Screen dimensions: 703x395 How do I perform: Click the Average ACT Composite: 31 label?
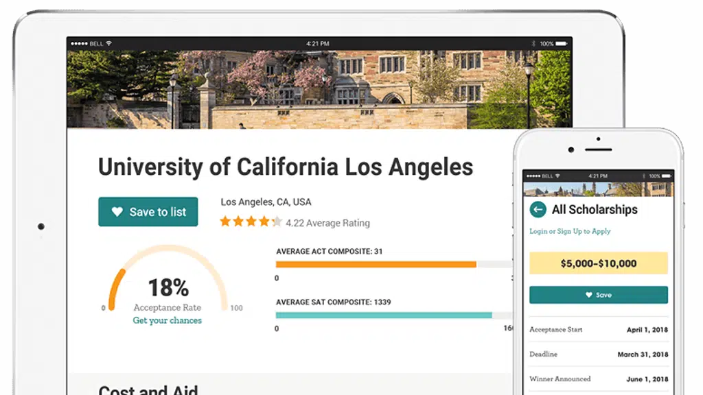[x=330, y=251]
